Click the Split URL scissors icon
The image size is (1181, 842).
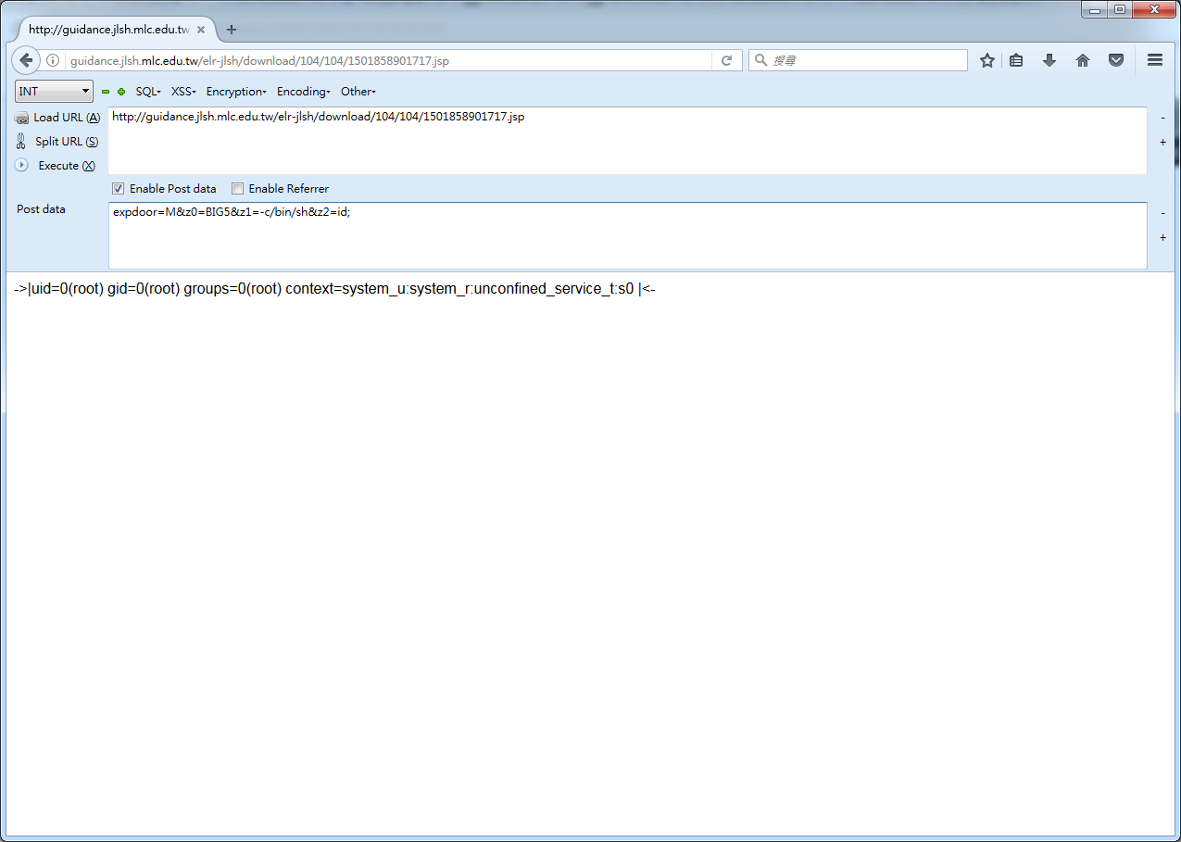(x=21, y=142)
